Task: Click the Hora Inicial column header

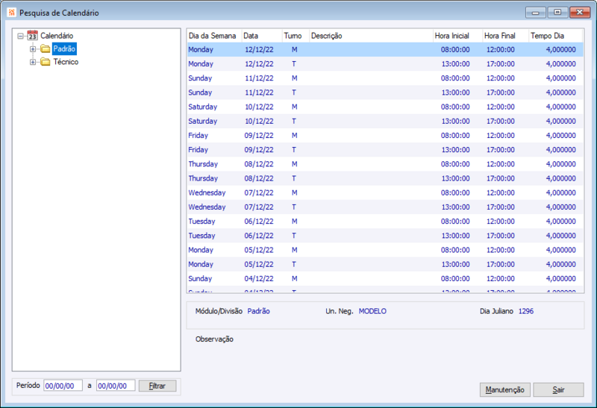Action: coord(457,36)
